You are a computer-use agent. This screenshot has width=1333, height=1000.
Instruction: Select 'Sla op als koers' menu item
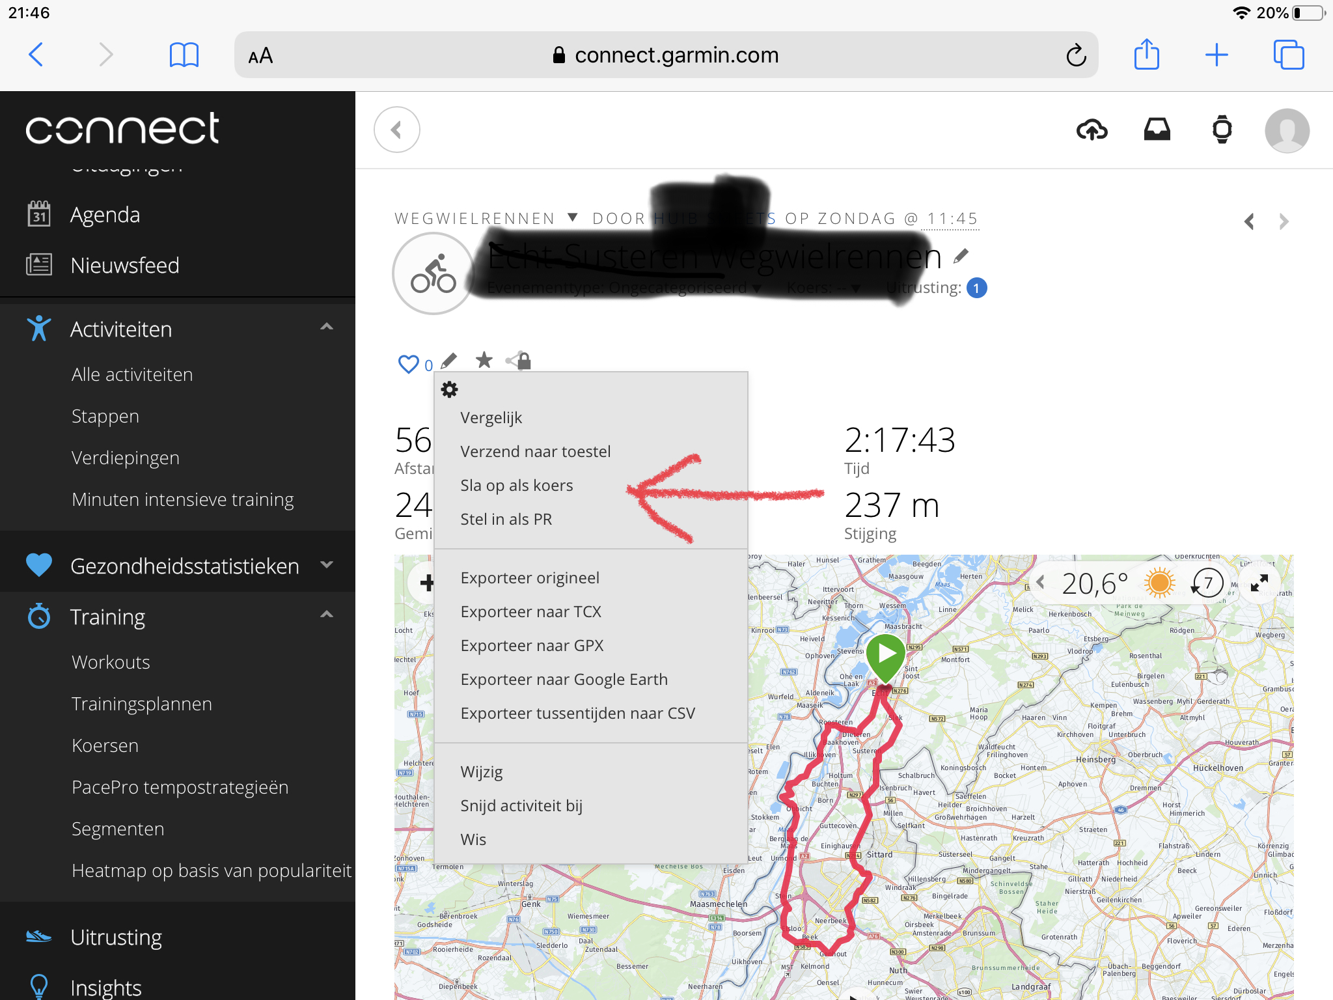point(516,485)
